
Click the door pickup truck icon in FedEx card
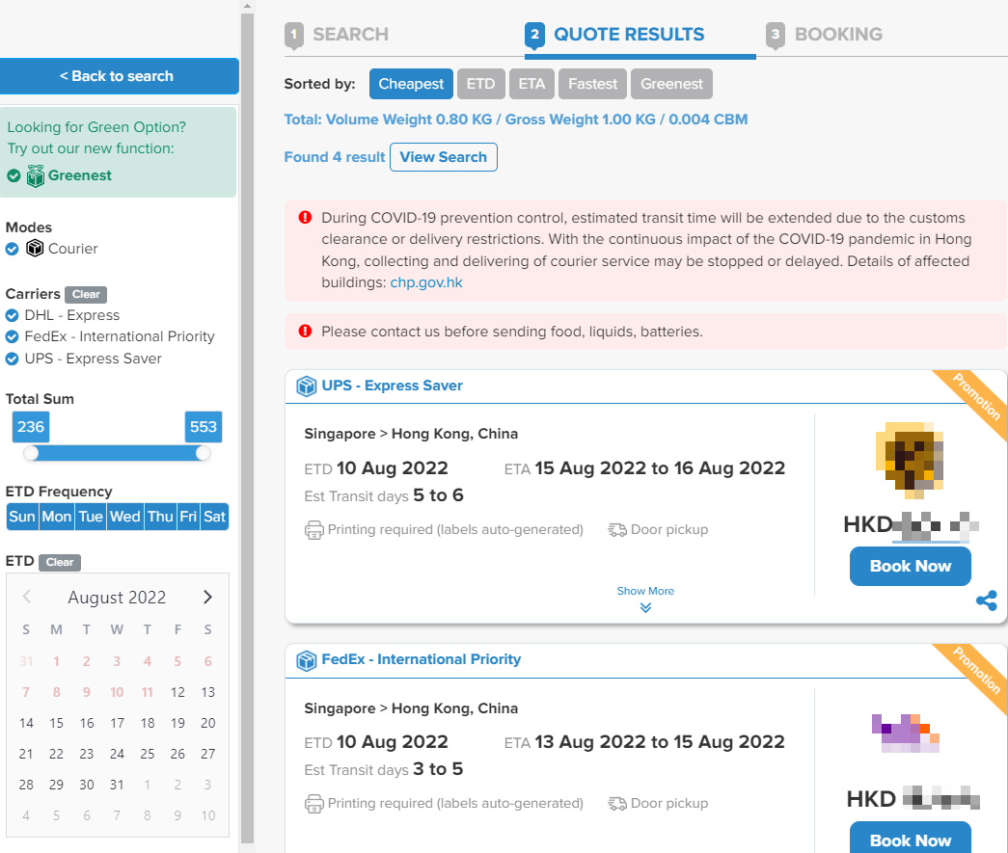617,804
